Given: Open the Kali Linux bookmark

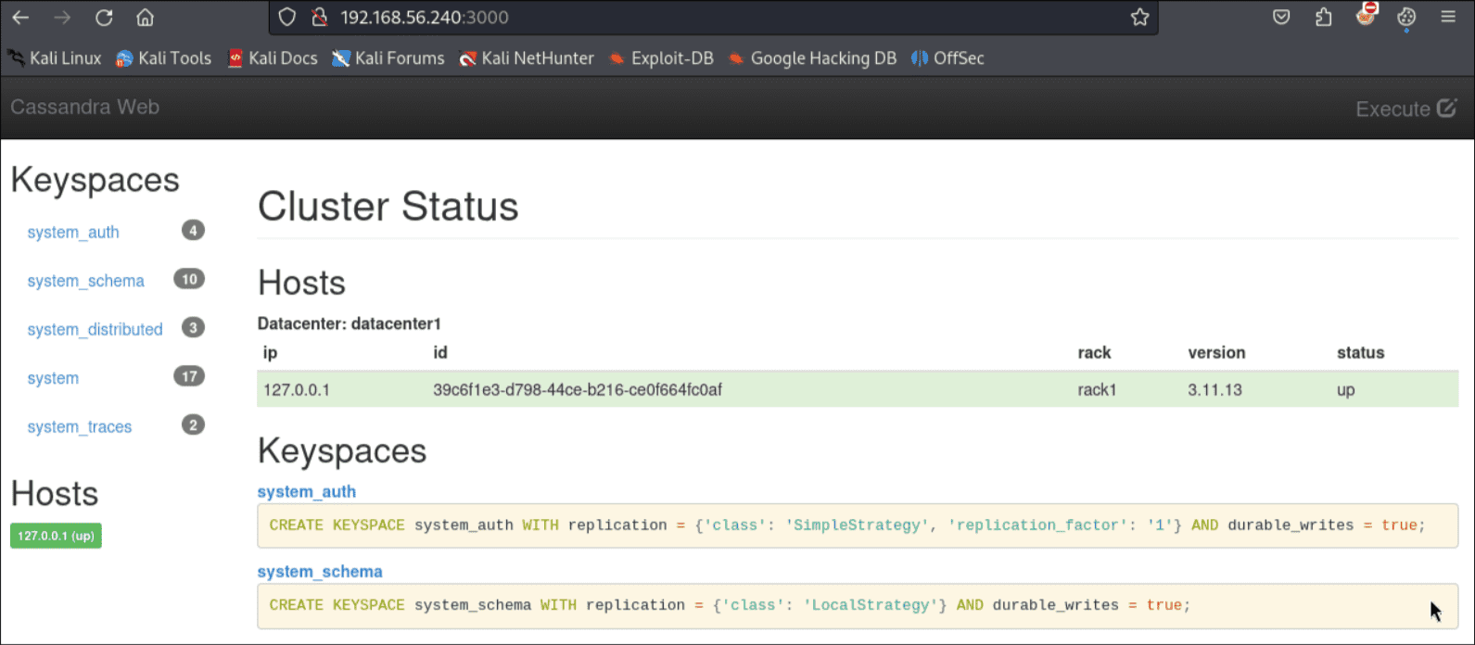Looking at the screenshot, I should coord(55,58).
